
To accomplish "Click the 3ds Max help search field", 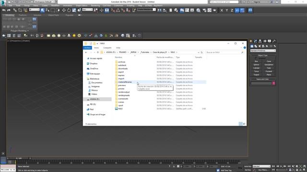I will coord(224,2).
